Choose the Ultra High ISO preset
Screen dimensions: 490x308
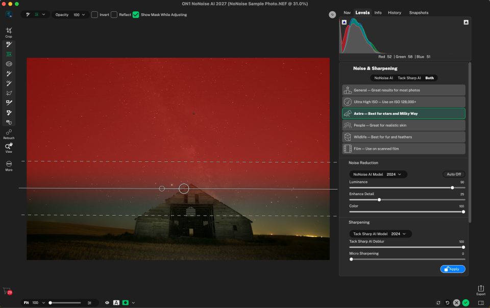[x=403, y=102]
